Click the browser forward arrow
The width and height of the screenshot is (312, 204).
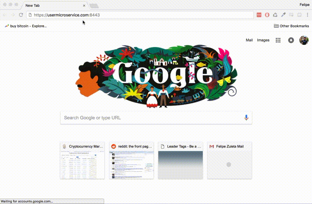13,15
